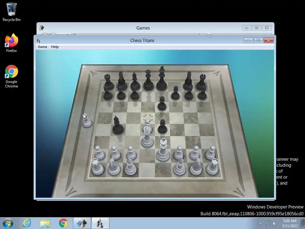Maximize the Chess Titans window
The image size is (305, 229).
click(x=258, y=40)
